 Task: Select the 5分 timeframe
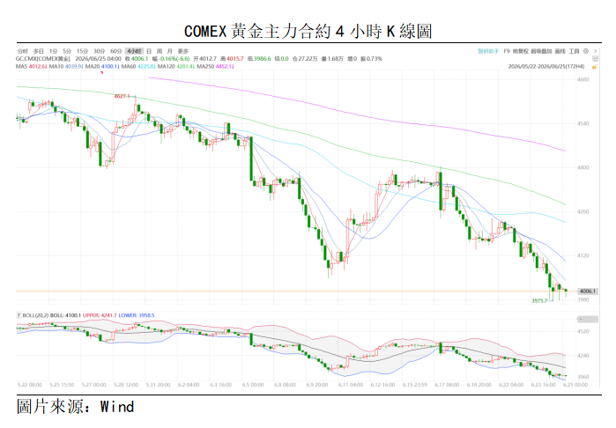pos(67,51)
